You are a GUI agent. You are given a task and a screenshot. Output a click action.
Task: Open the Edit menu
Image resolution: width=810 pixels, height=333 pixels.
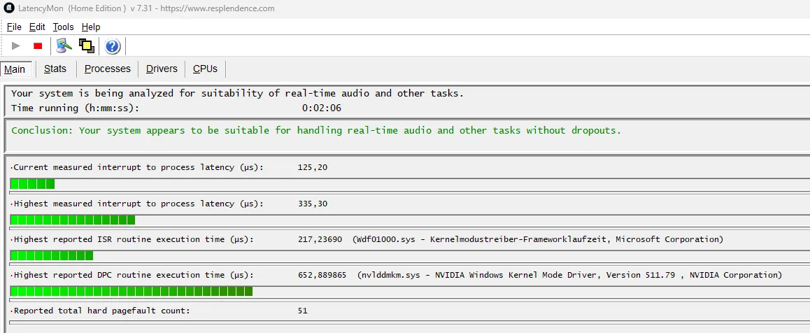click(x=37, y=27)
